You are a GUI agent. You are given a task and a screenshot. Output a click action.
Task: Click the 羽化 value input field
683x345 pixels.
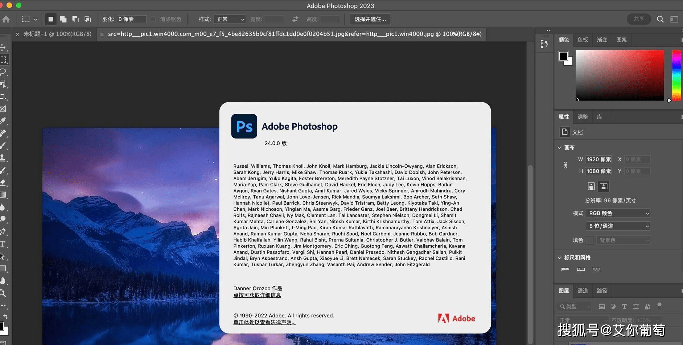point(131,19)
